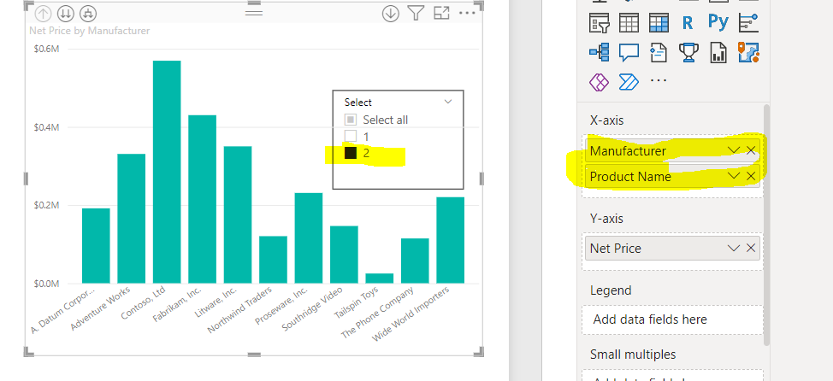Viewport: 833px width, 381px height.
Task: Click the Y-axis section label
Action: tap(606, 219)
